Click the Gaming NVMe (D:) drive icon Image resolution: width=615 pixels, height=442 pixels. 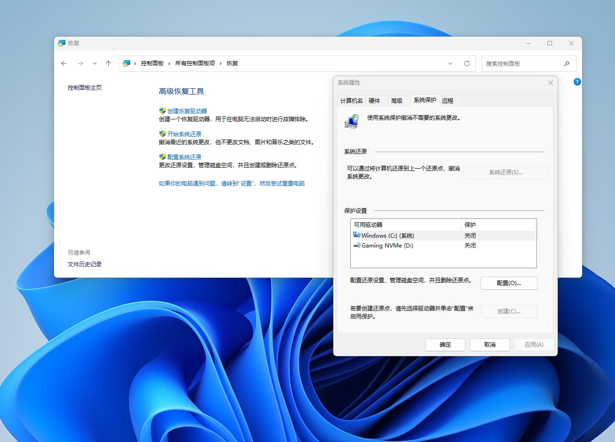pos(356,245)
